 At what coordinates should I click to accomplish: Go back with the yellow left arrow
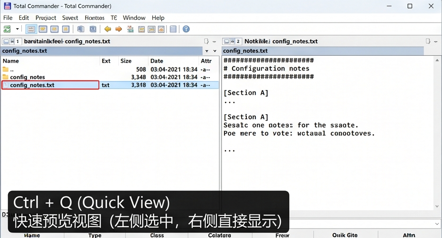[107, 29]
